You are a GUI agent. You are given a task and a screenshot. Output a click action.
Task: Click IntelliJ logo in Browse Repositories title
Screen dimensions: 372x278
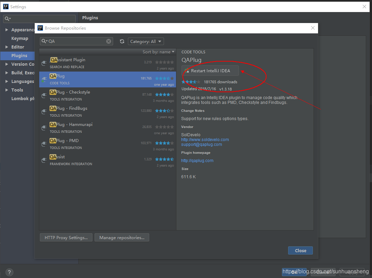click(40, 28)
